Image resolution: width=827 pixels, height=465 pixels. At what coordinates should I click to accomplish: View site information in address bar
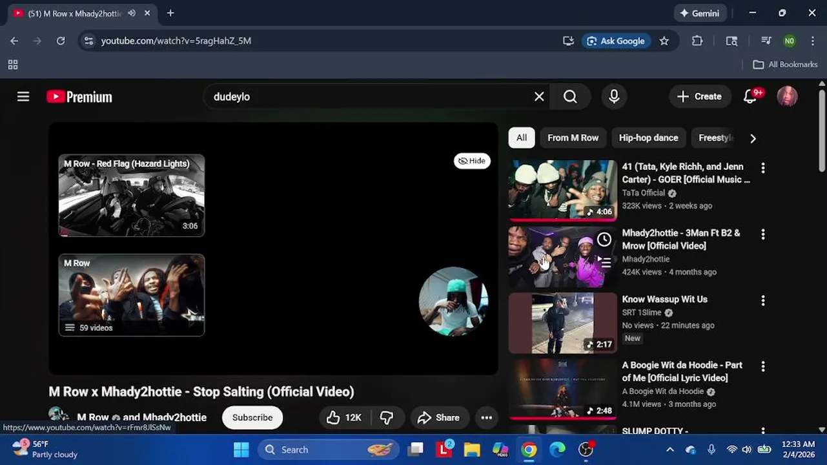(89, 41)
